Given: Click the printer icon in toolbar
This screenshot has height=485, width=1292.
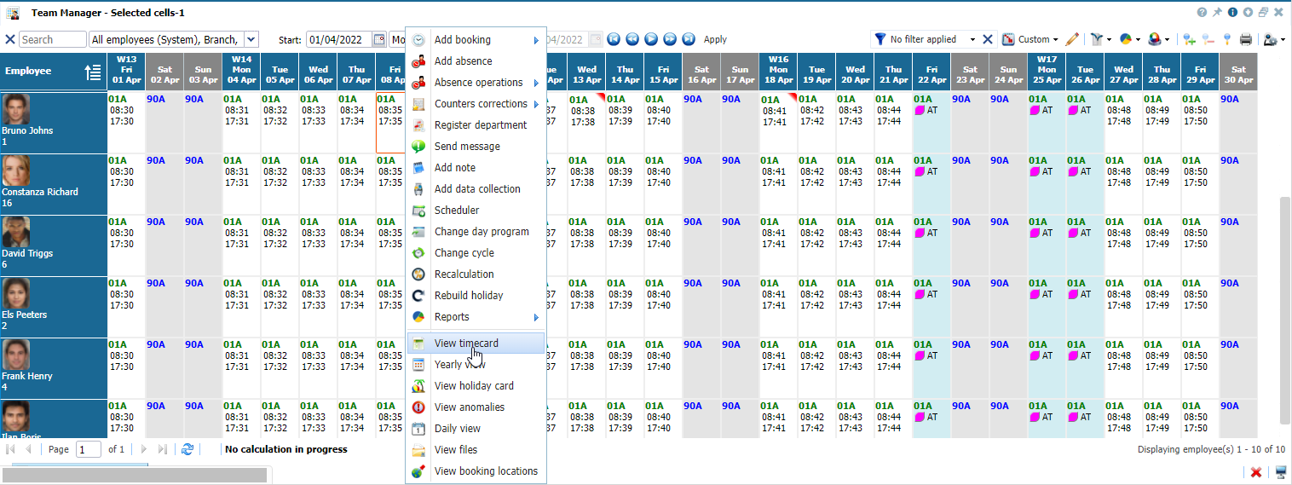Looking at the screenshot, I should pyautogui.click(x=1246, y=39).
